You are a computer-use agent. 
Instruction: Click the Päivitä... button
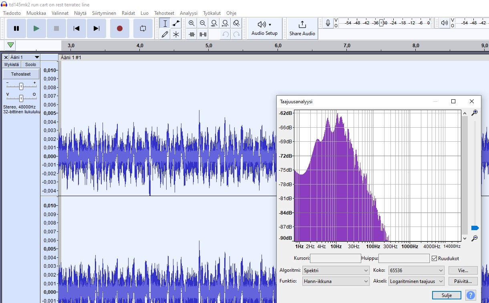[x=463, y=281]
